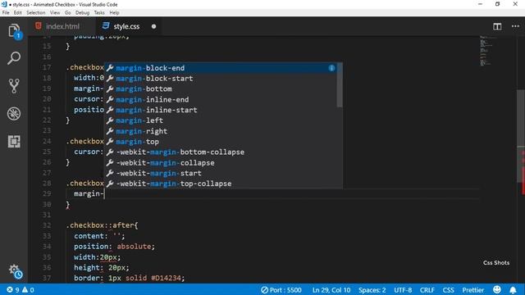
Task: Click Port : 5500 live server status
Action: [281, 289]
